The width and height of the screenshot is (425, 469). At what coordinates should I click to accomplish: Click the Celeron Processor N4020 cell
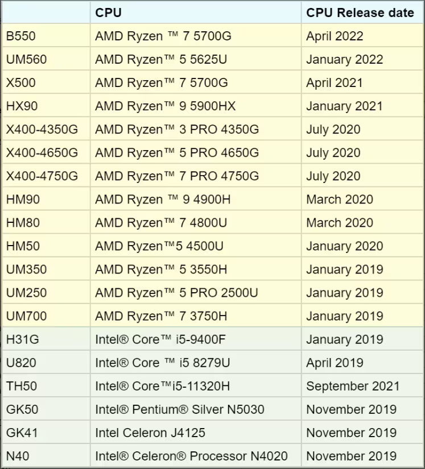[x=191, y=456]
